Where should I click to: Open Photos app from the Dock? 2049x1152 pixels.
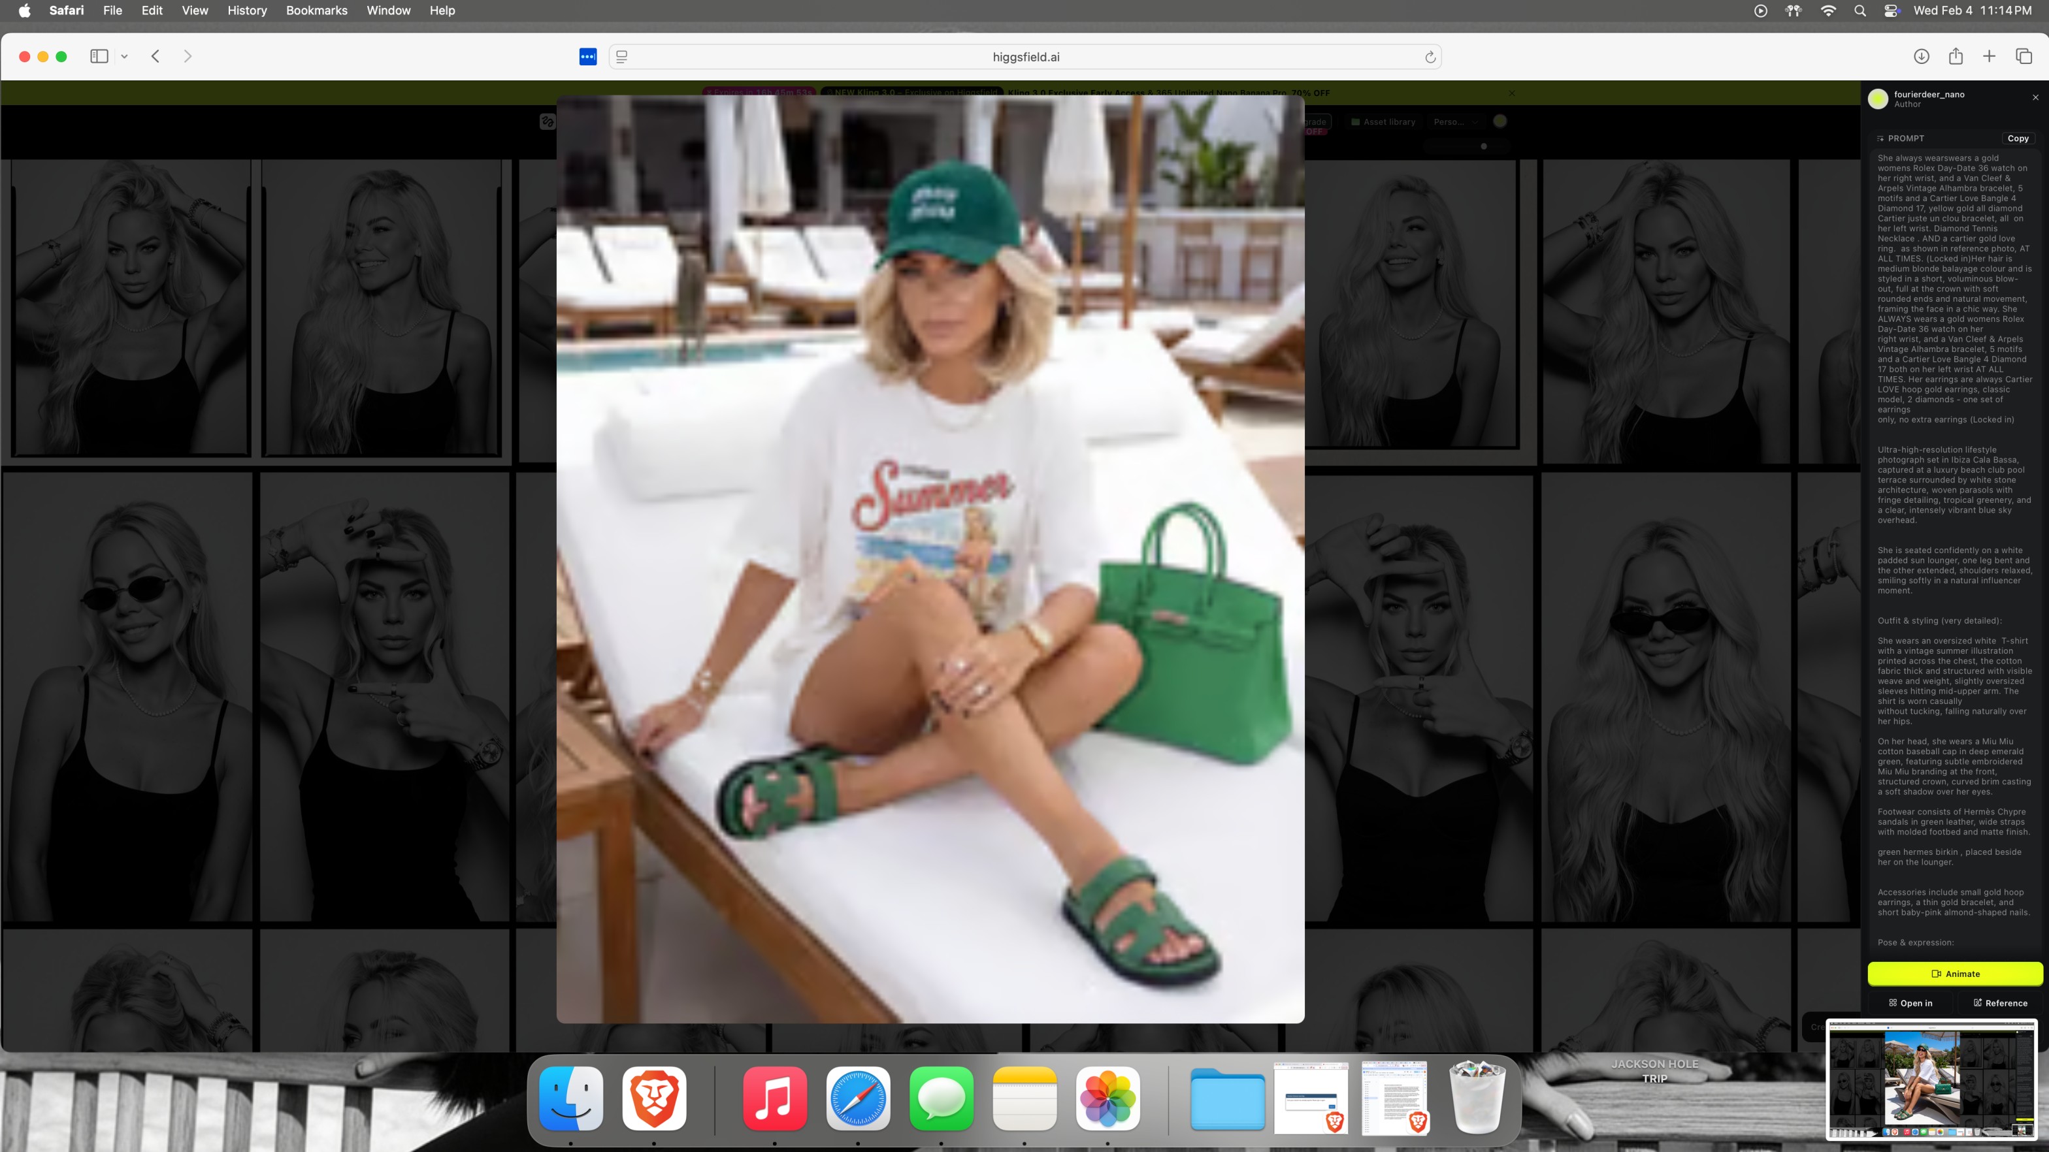(1107, 1098)
